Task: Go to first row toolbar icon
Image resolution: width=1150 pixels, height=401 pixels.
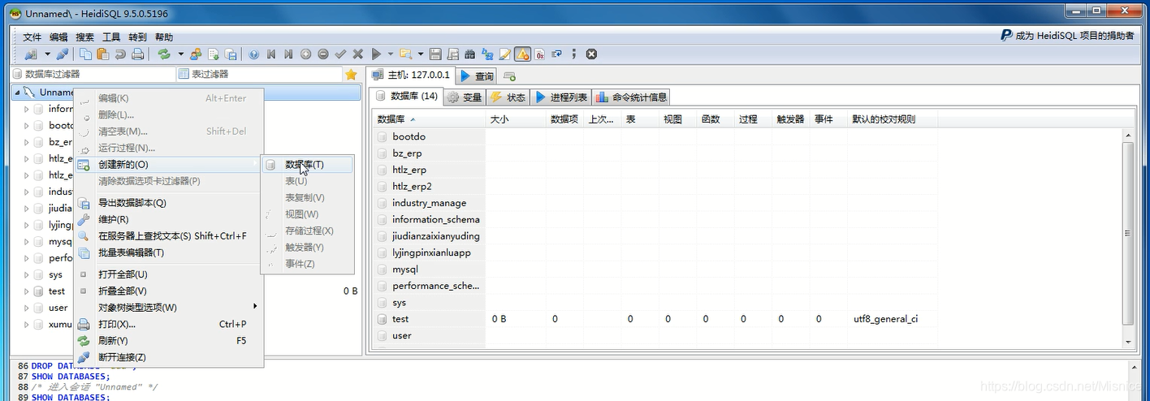Action: (x=271, y=54)
